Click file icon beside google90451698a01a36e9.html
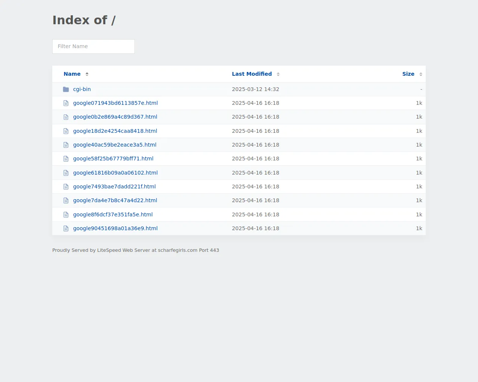Image resolution: width=478 pixels, height=382 pixels. point(66,229)
